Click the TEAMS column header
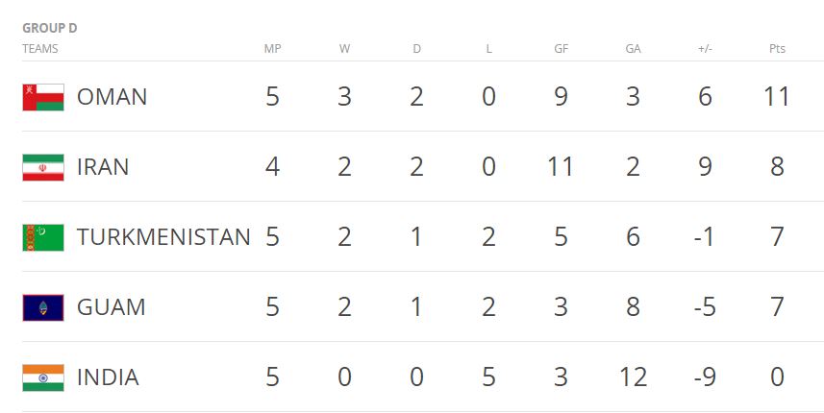 pos(40,49)
